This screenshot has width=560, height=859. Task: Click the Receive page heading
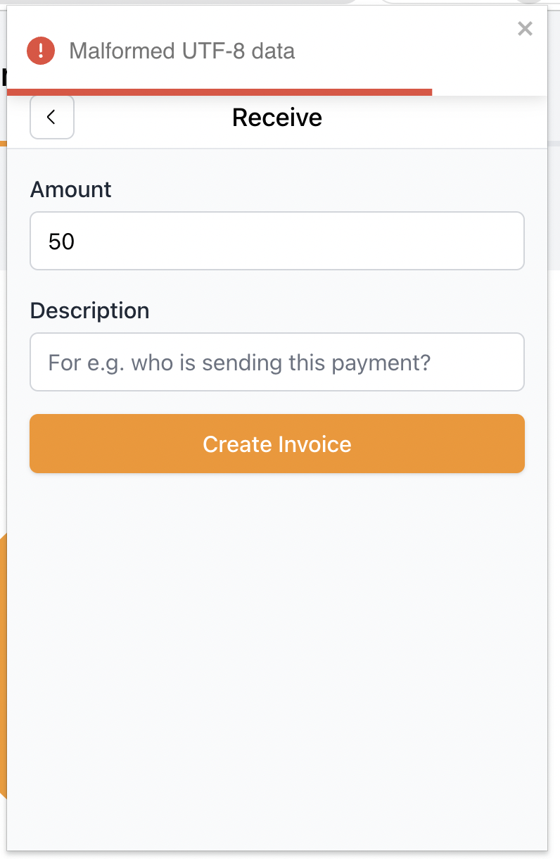(276, 118)
